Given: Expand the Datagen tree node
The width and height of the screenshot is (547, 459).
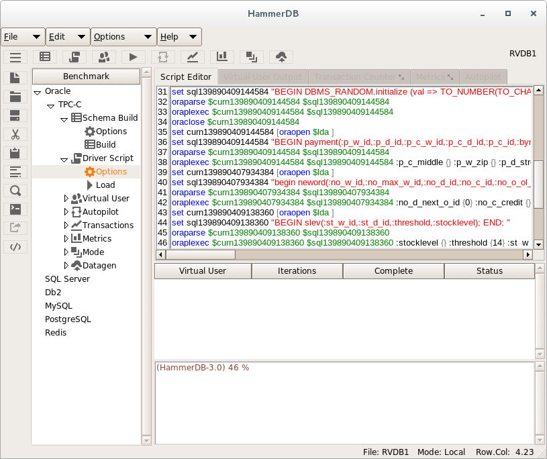Looking at the screenshot, I should point(66,266).
